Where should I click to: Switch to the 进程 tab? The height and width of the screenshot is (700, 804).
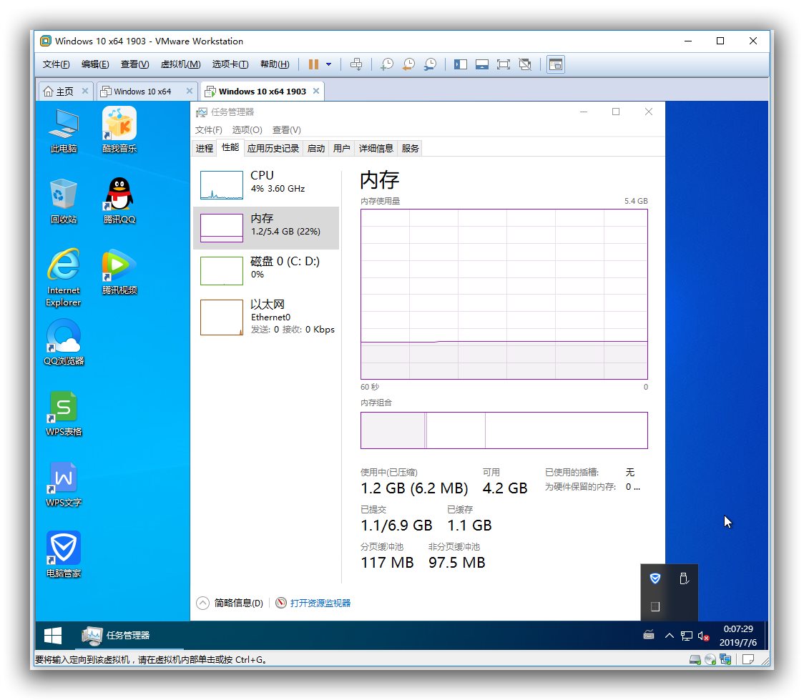click(205, 148)
